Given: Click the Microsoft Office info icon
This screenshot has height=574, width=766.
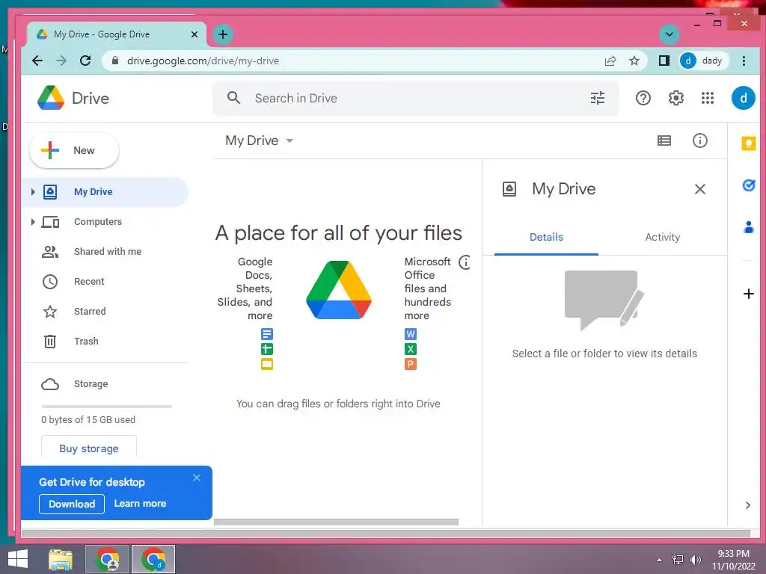Looking at the screenshot, I should (x=465, y=262).
